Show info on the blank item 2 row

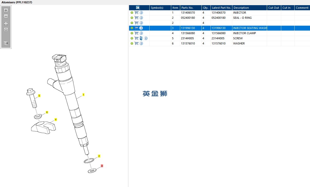click(x=141, y=23)
